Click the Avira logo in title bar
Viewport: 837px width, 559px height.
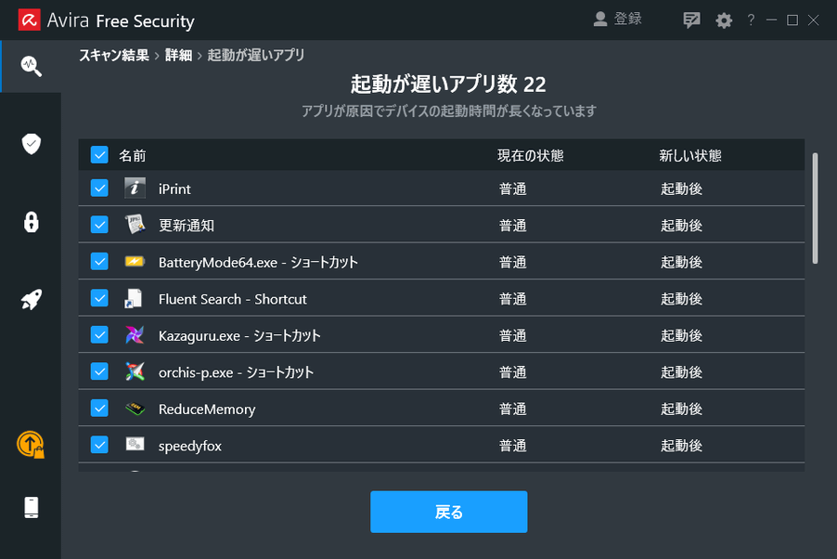pyautogui.click(x=30, y=20)
